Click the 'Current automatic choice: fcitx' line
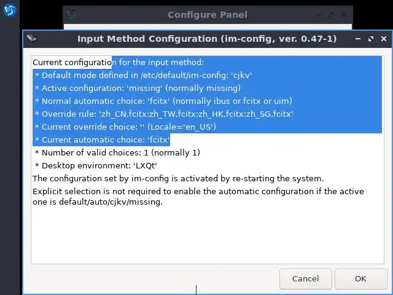The image size is (393, 295). pos(102,140)
